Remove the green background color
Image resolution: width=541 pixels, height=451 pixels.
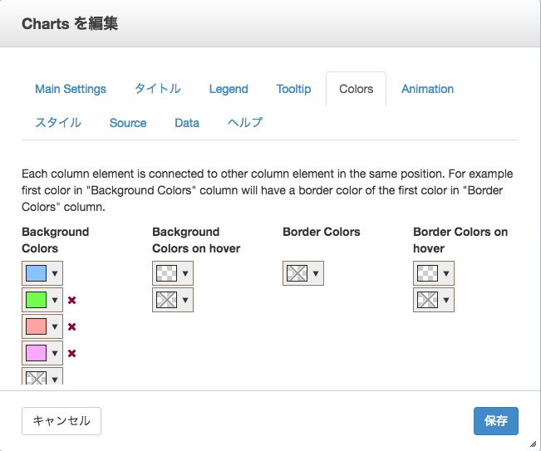(71, 301)
